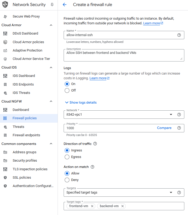
Task: Remove the frontend-vm target tag
Action: click(92, 206)
